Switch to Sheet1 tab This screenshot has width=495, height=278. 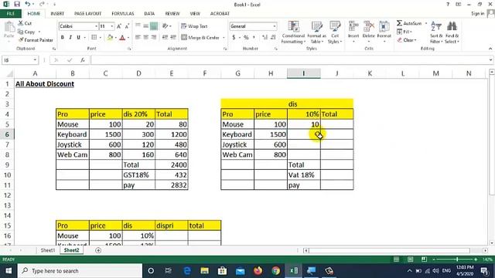48,250
